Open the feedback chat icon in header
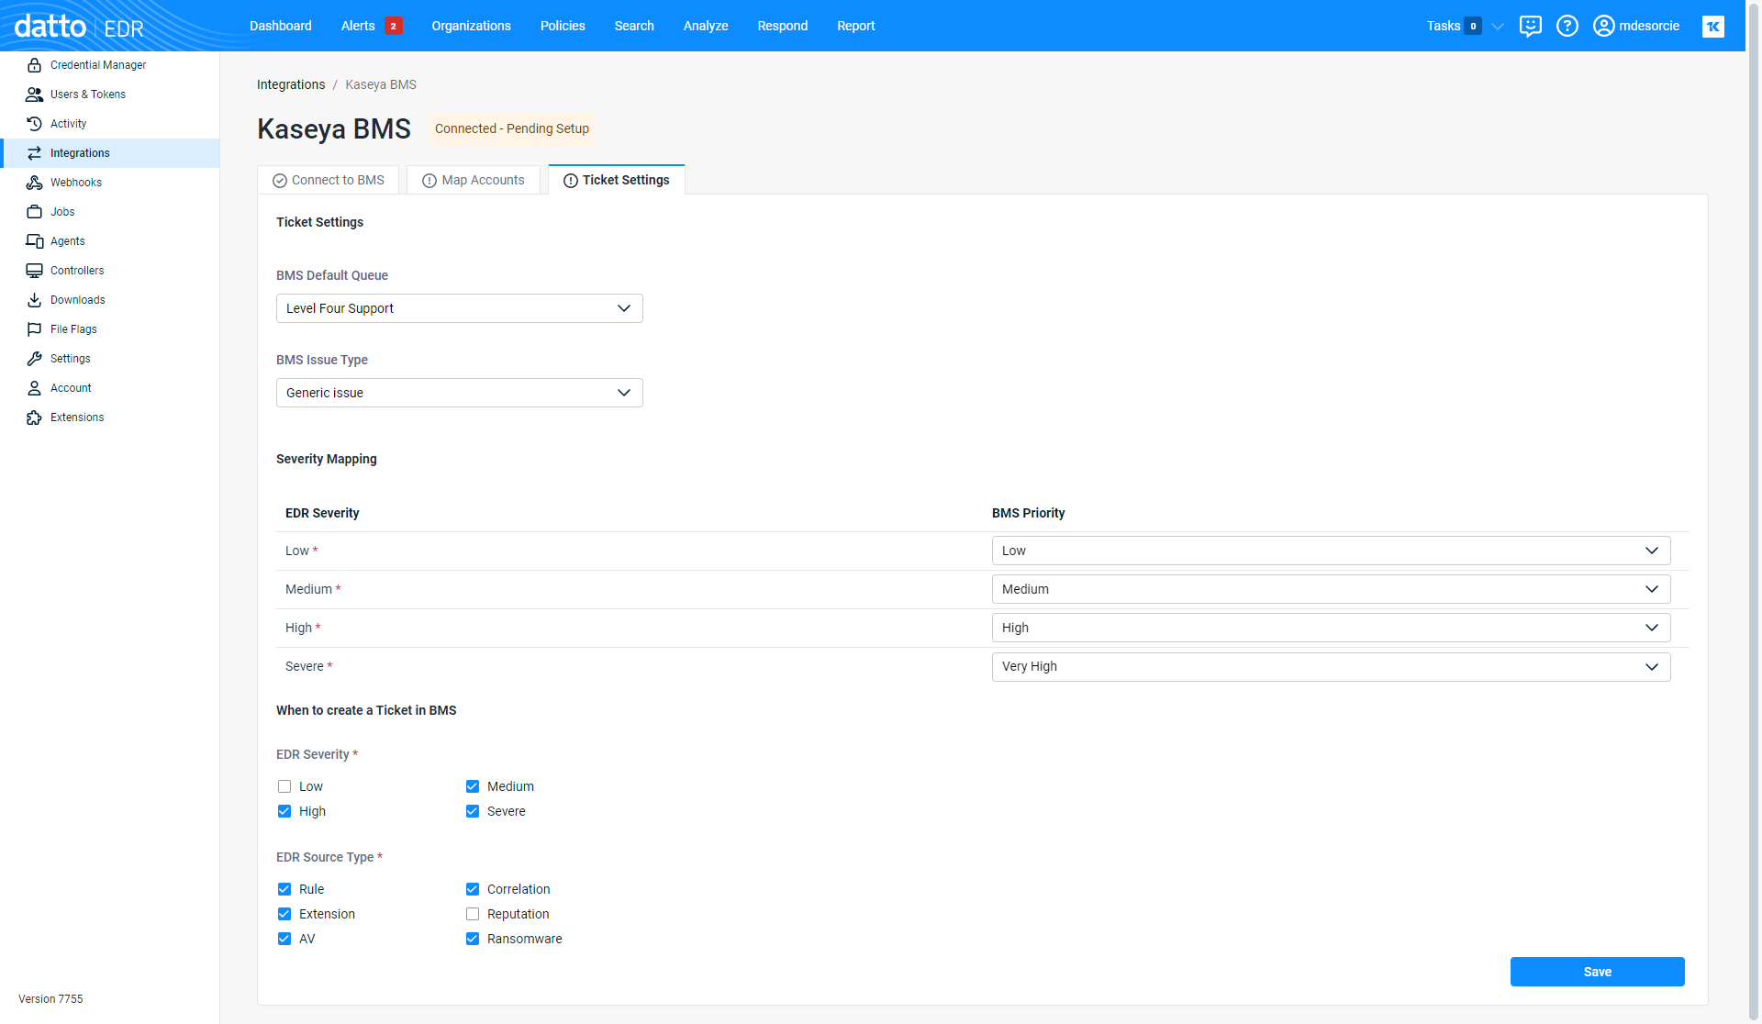Image resolution: width=1762 pixels, height=1024 pixels. 1530,26
